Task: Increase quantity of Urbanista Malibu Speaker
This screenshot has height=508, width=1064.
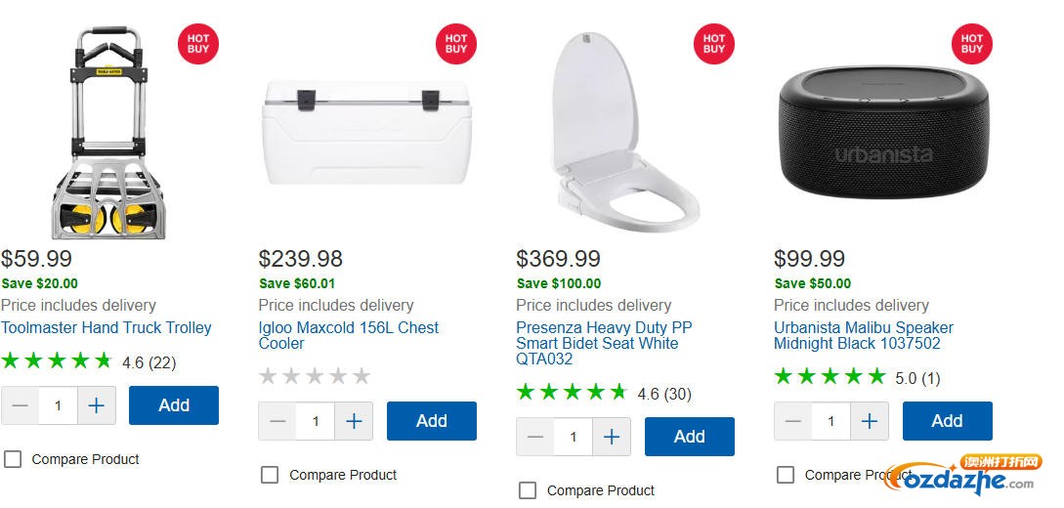Action: [870, 421]
